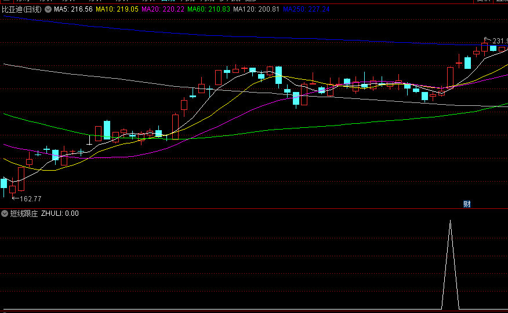Expand the 短线跟庄 indicator options arrow

(x=5, y=213)
